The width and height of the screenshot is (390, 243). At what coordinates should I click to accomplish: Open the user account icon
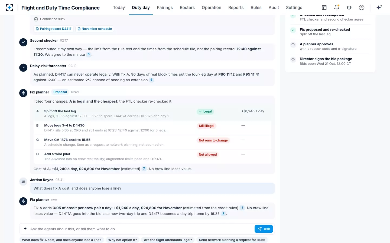click(362, 8)
